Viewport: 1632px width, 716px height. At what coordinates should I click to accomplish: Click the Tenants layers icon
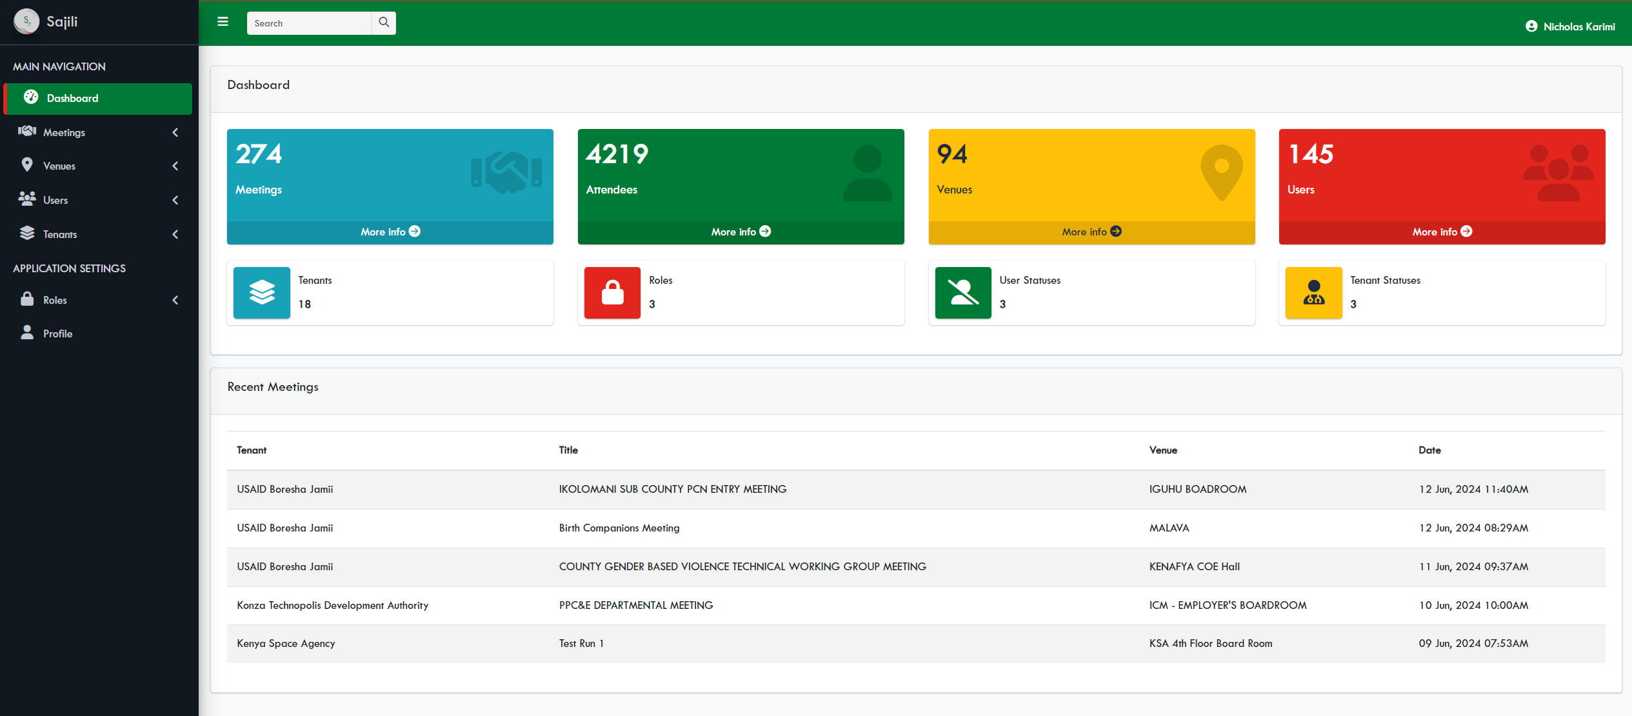[27, 234]
